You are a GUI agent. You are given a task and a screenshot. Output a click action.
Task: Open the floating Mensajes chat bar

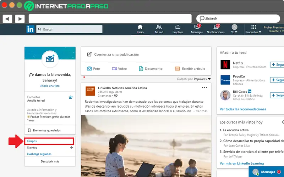[x=267, y=172]
